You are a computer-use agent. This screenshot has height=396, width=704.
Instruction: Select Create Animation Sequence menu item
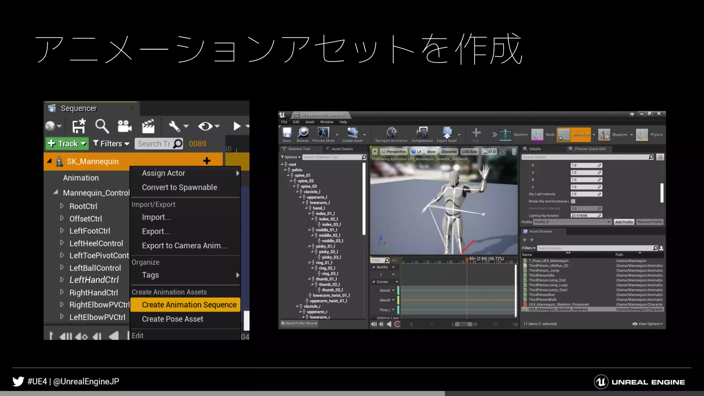pyautogui.click(x=185, y=305)
